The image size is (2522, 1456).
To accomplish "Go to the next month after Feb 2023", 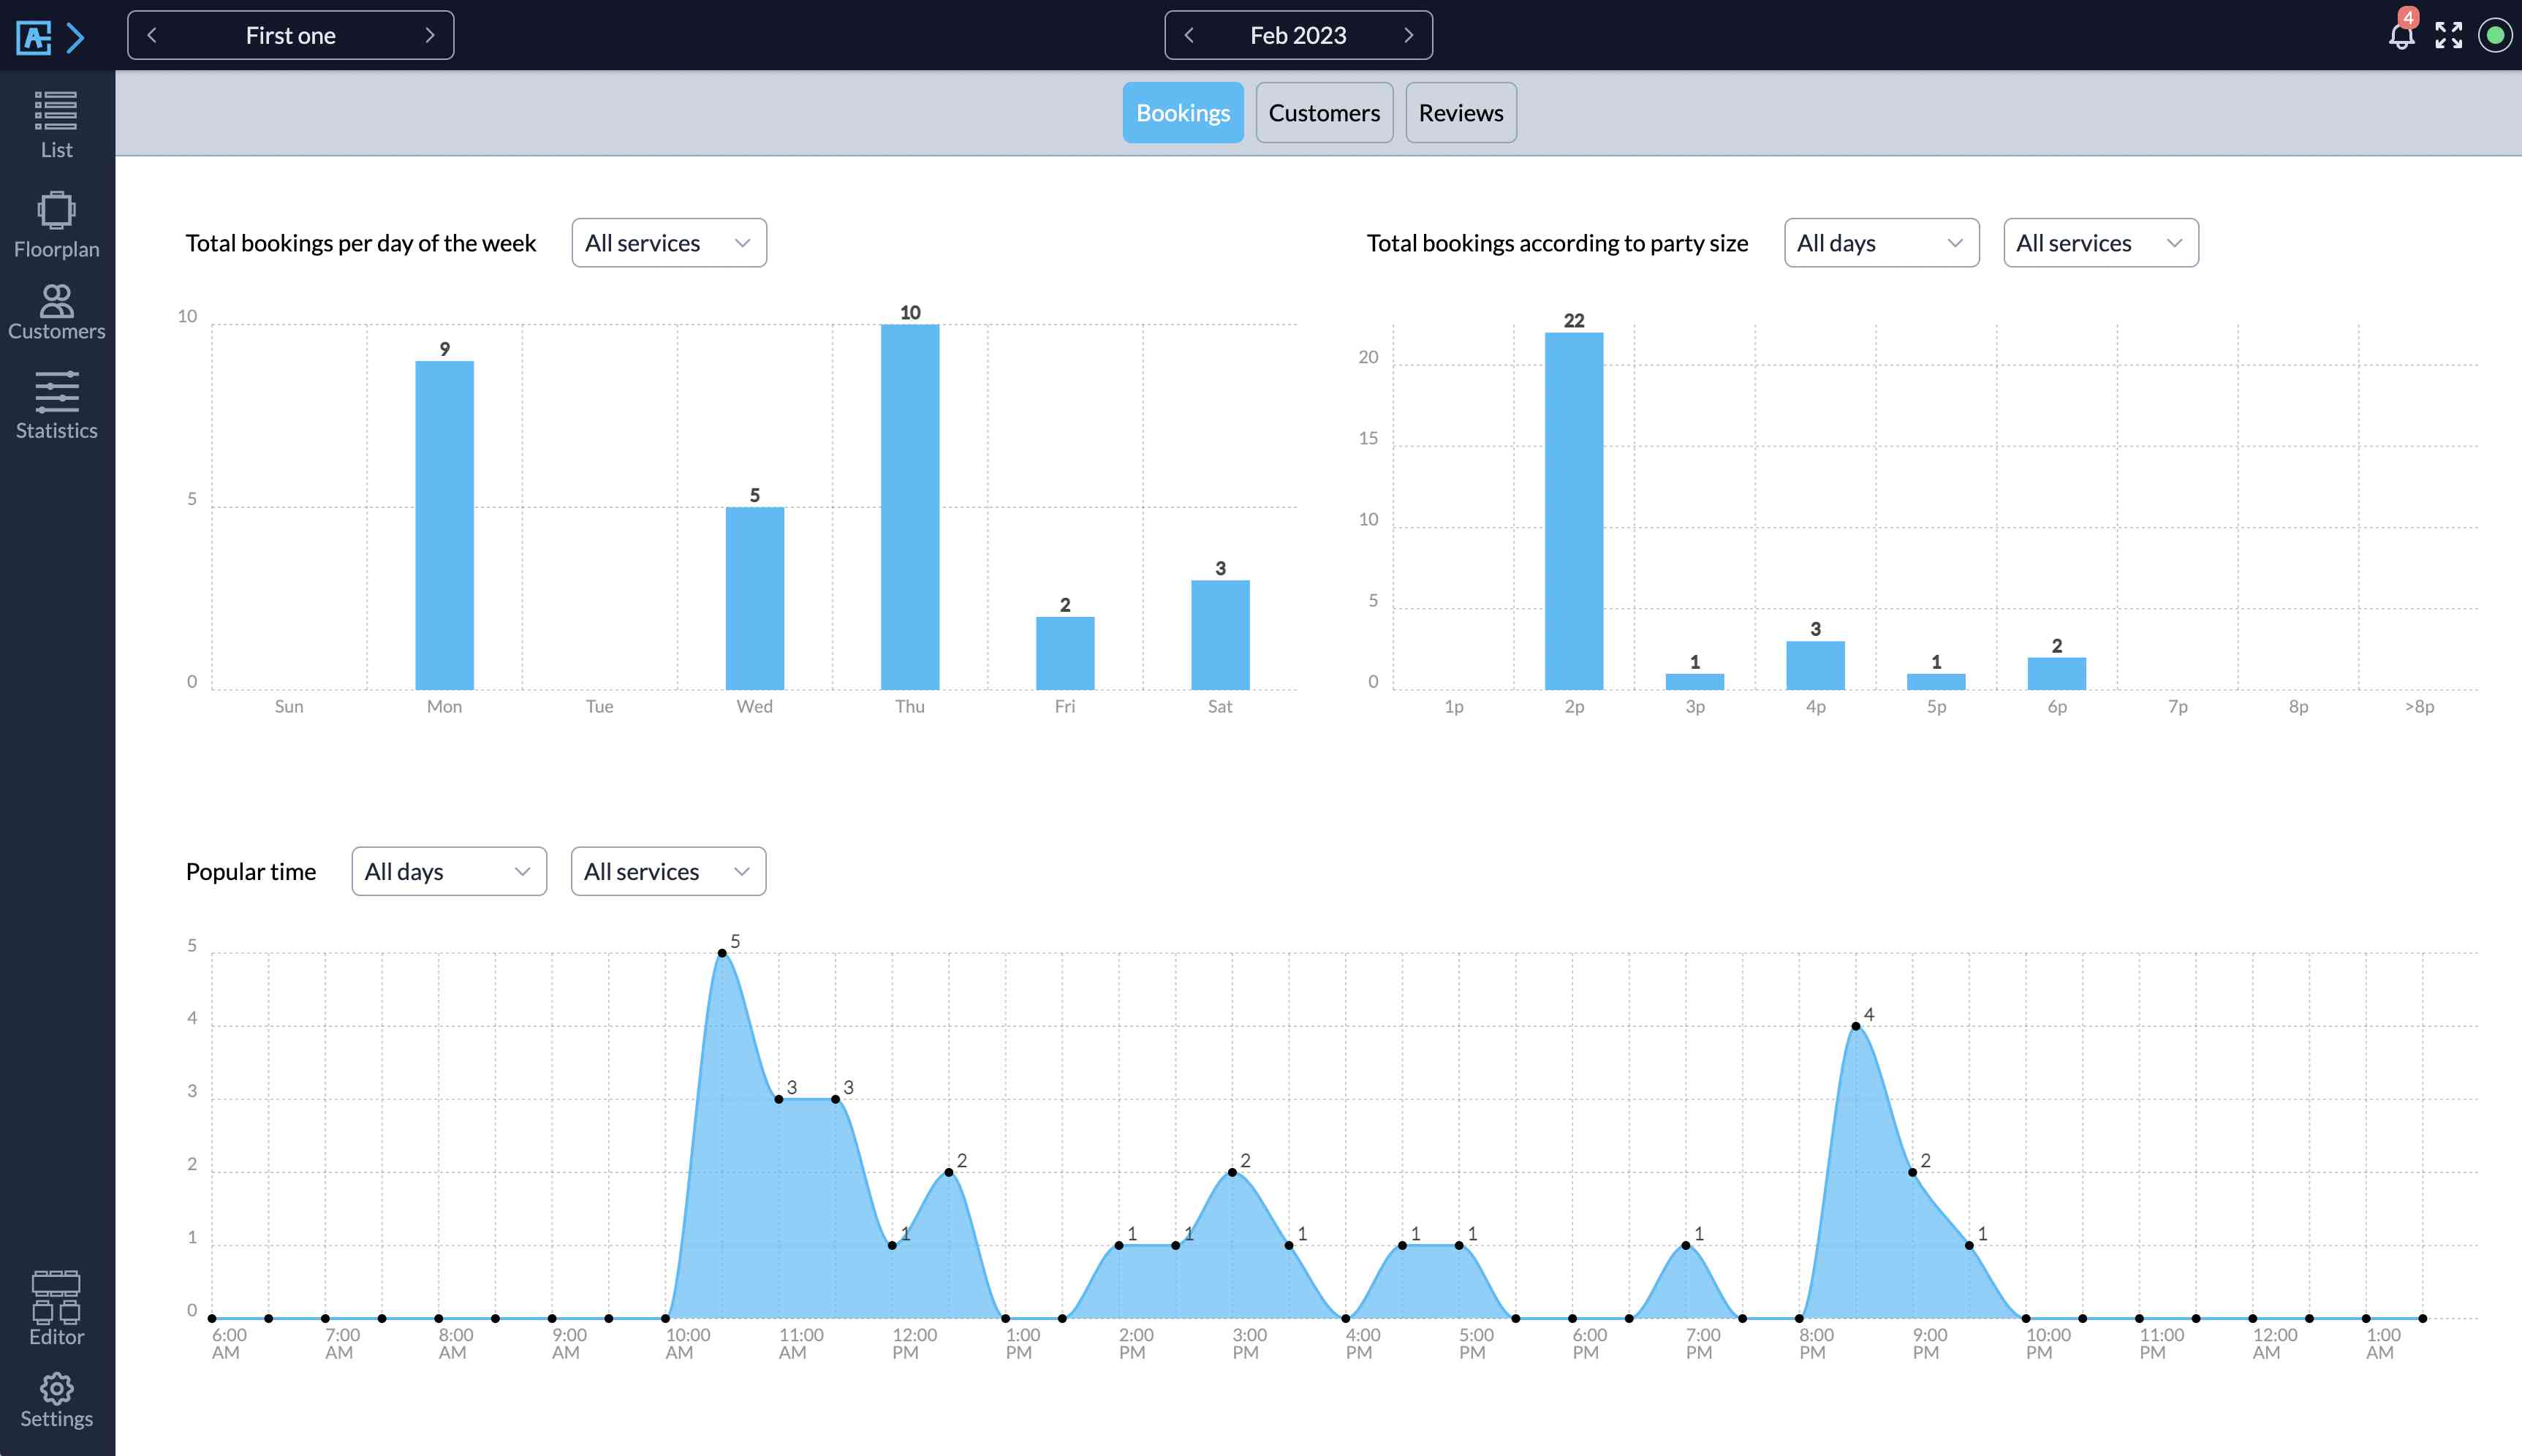I will tap(1408, 35).
